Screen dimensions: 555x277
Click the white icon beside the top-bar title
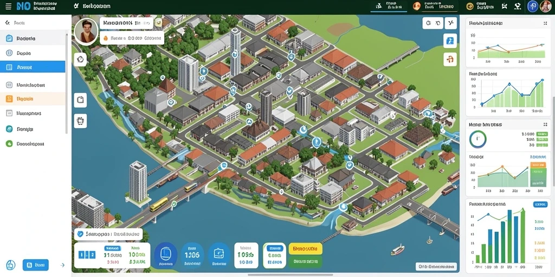click(x=76, y=6)
